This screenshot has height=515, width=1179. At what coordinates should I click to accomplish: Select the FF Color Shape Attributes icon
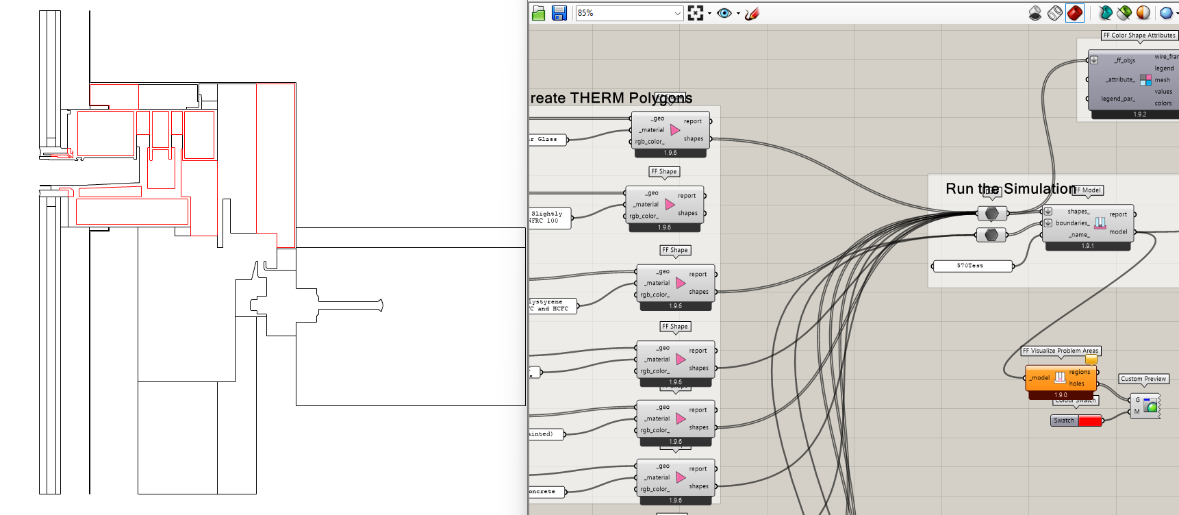(x=1145, y=80)
